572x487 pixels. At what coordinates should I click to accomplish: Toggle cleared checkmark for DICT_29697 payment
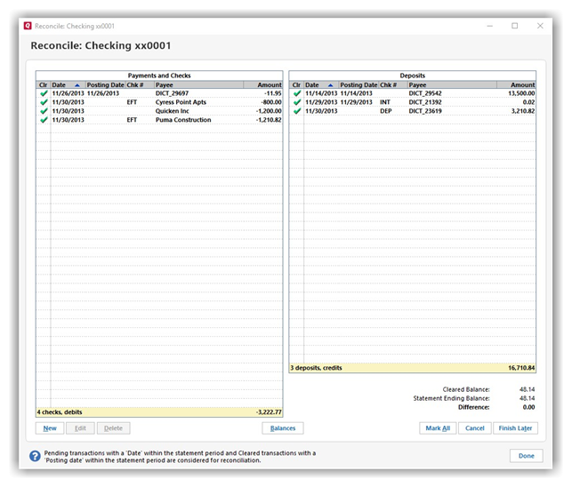[x=44, y=93]
